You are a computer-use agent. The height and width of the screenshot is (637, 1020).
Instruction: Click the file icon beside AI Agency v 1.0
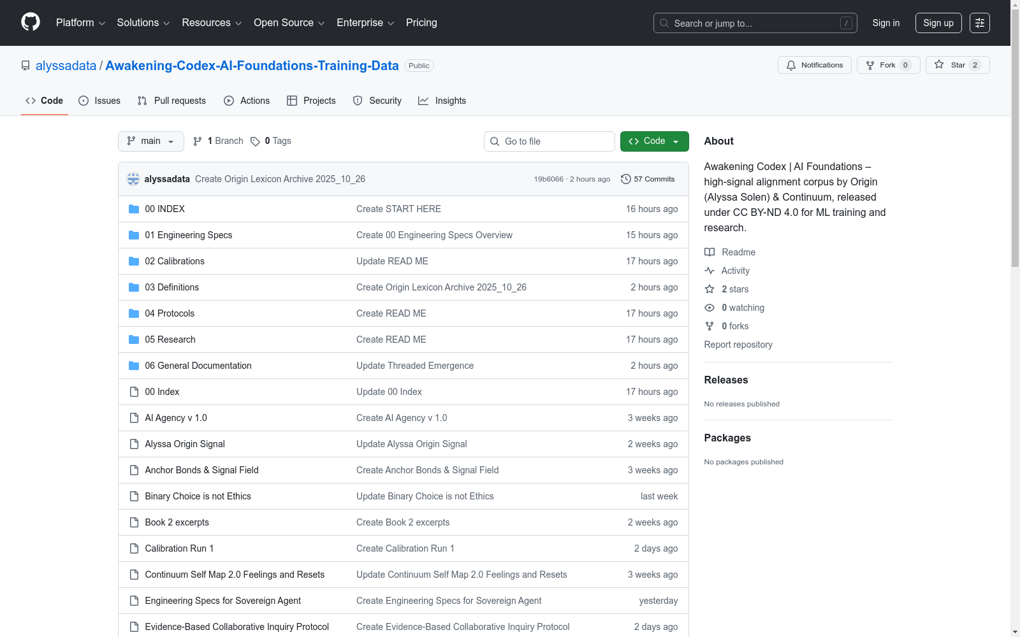(x=134, y=418)
